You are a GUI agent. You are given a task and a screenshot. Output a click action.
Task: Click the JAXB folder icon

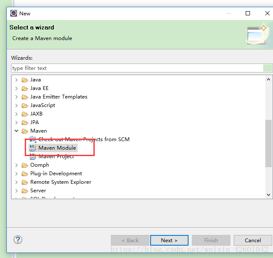pyautogui.click(x=25, y=114)
